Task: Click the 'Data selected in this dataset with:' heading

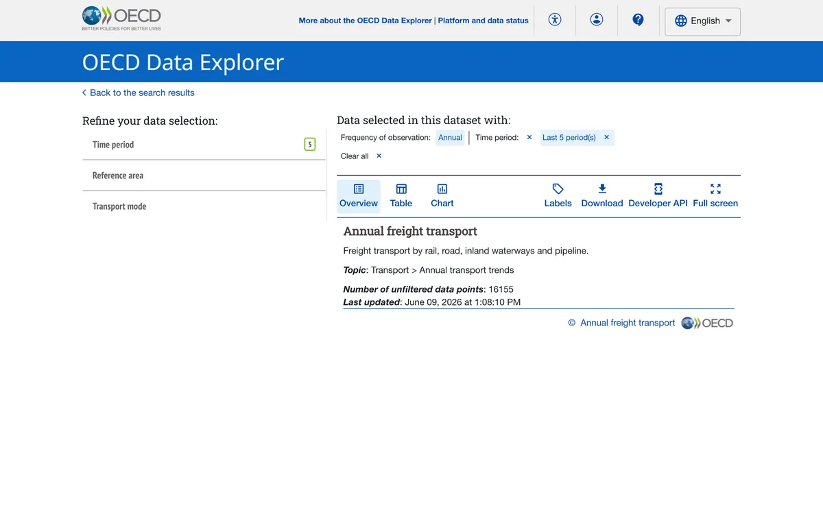Action: pyautogui.click(x=424, y=120)
